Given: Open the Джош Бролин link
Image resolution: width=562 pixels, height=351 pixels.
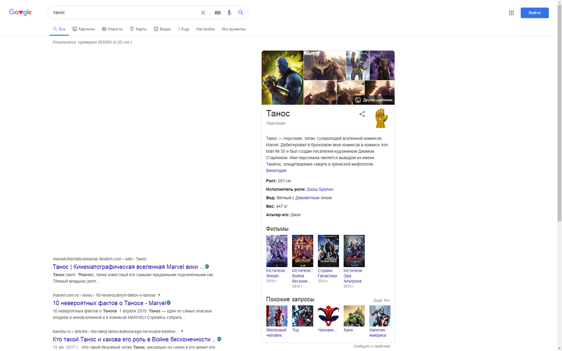Looking at the screenshot, I should pyautogui.click(x=320, y=189).
